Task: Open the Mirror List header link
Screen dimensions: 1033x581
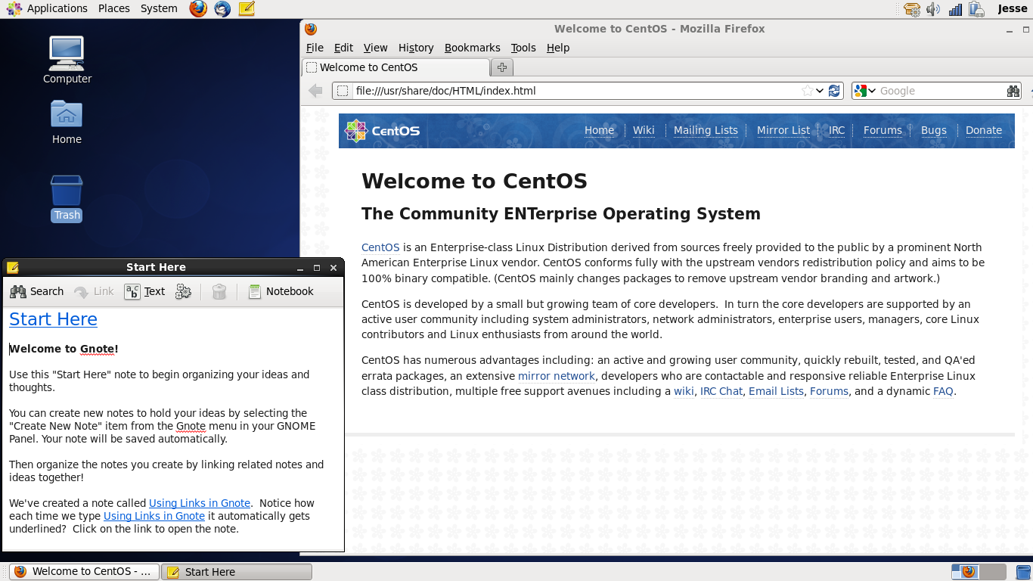Action: 783,130
